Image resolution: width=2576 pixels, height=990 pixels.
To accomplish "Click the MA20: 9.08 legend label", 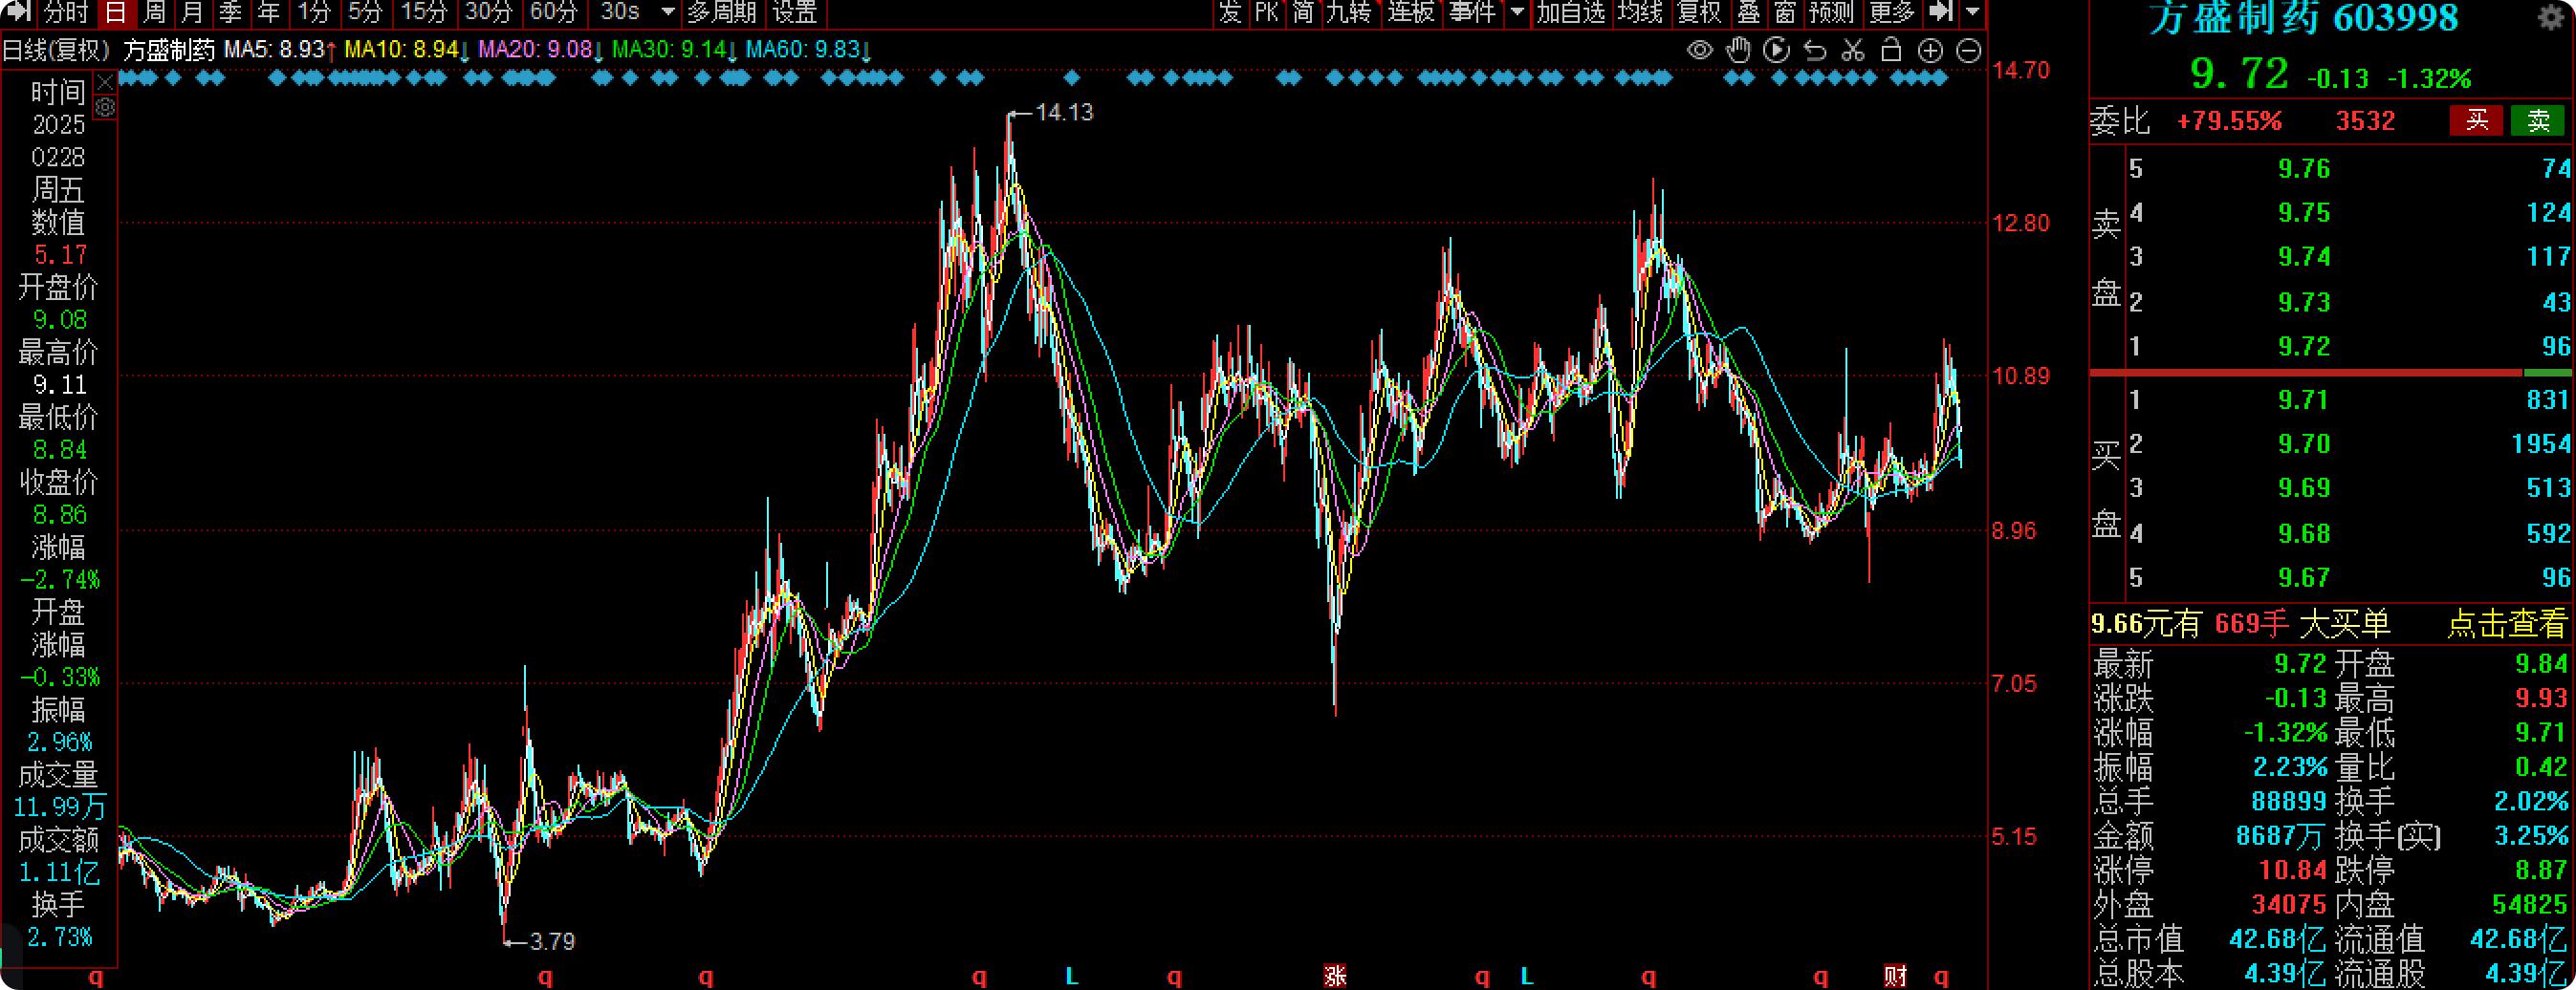I will click(541, 50).
